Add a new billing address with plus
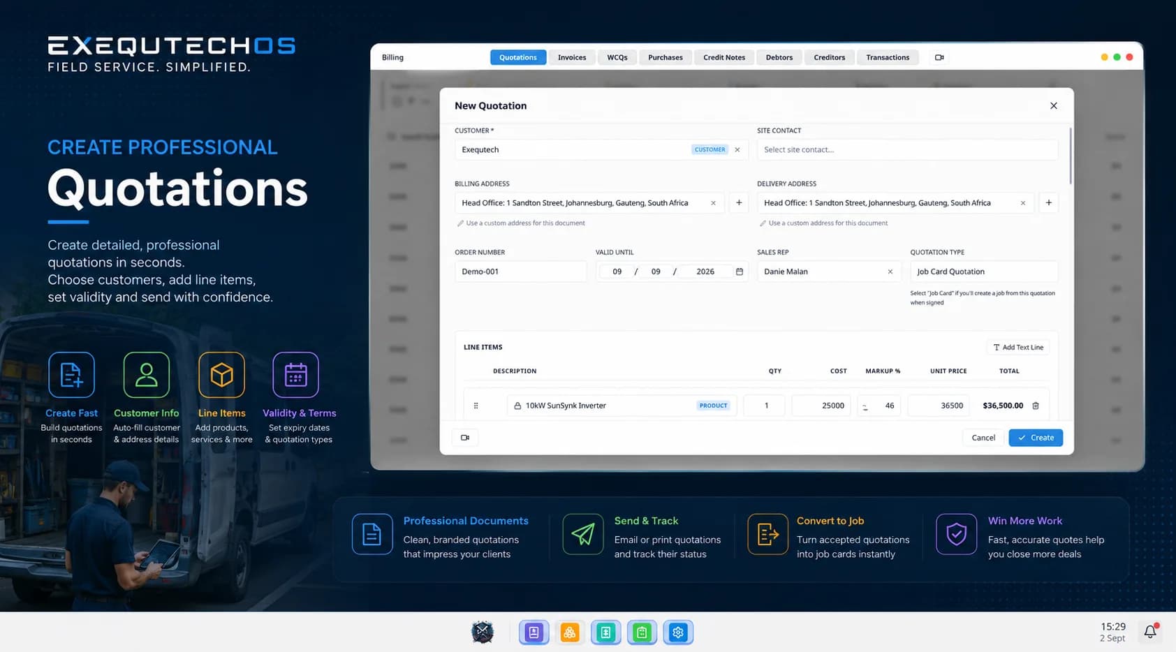This screenshot has width=1176, height=652. [739, 203]
